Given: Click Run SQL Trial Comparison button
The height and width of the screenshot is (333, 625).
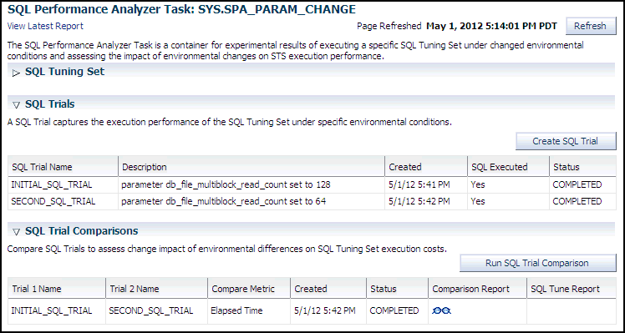Looking at the screenshot, I should (x=537, y=263).
